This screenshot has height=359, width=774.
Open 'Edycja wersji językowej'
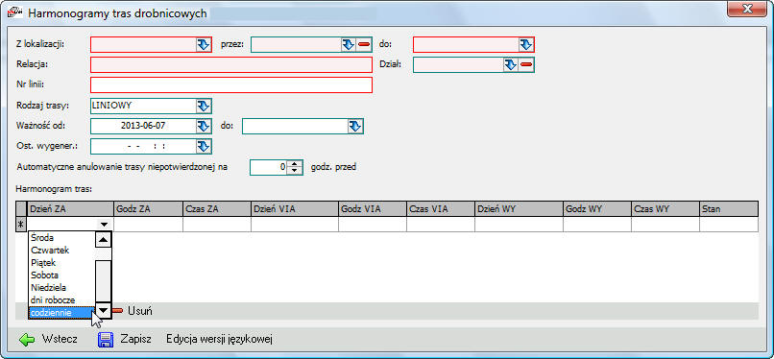click(219, 339)
